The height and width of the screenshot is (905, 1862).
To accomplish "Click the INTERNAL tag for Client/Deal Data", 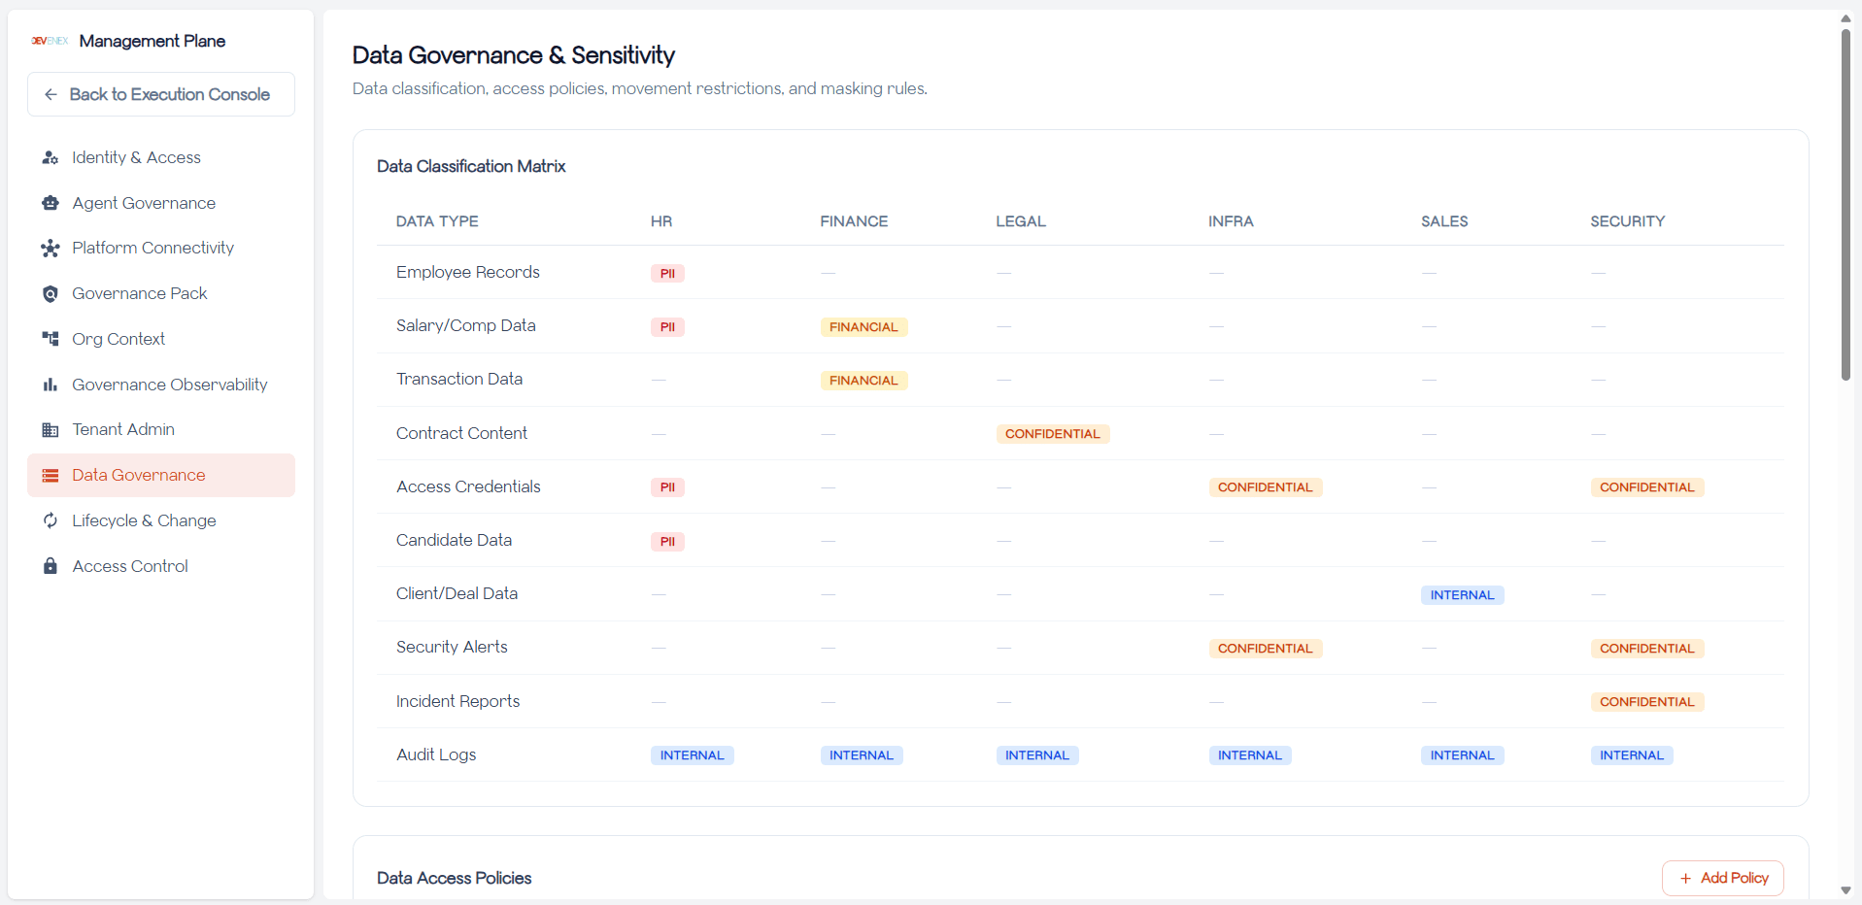I will tap(1461, 595).
